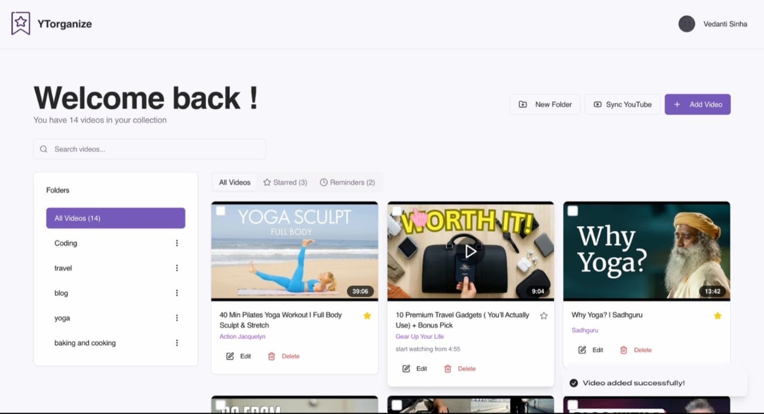The image size is (764, 414).
Task: Click the 10 Premium Travel Gadgets title
Action: [x=463, y=320]
